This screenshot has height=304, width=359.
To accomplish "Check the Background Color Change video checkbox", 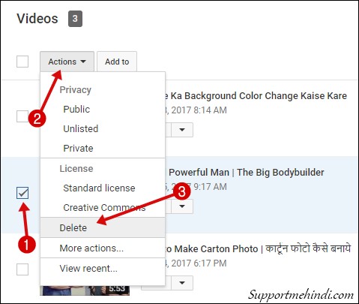I will pyautogui.click(x=22, y=116).
